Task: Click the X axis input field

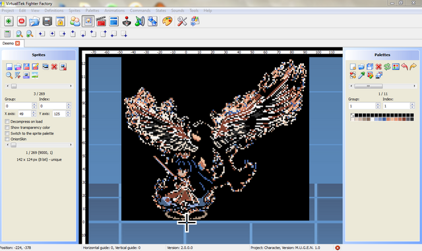Action: [25, 114]
